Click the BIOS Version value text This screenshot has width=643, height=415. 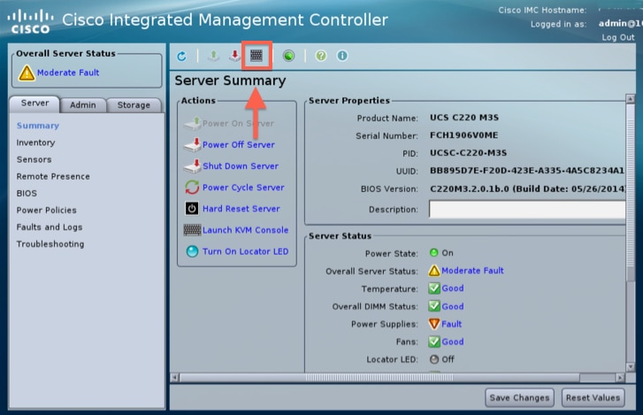(527, 189)
